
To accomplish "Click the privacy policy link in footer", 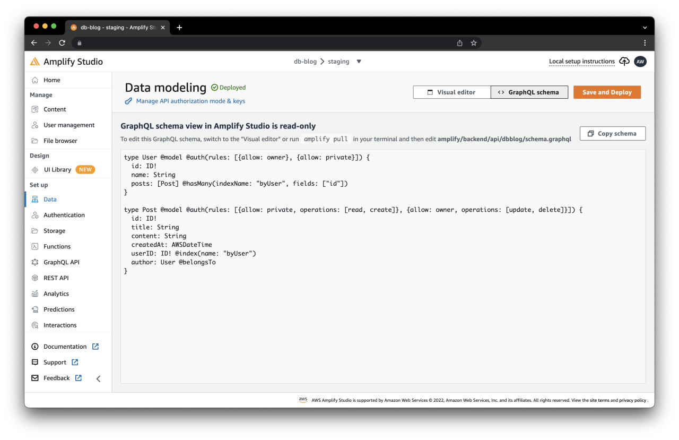I will 632,400.
